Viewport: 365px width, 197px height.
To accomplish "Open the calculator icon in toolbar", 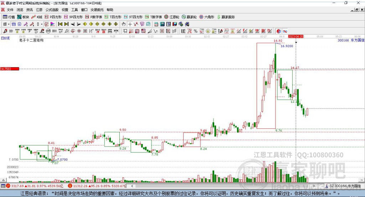I will coord(162,24).
